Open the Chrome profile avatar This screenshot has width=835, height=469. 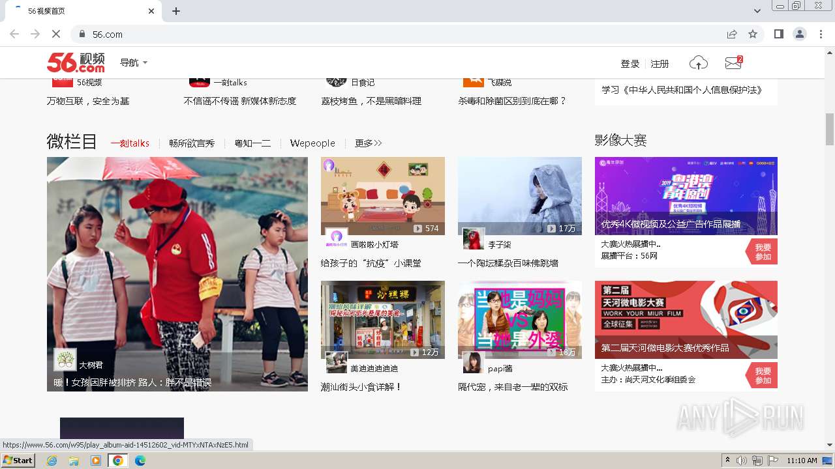pyautogui.click(x=799, y=34)
